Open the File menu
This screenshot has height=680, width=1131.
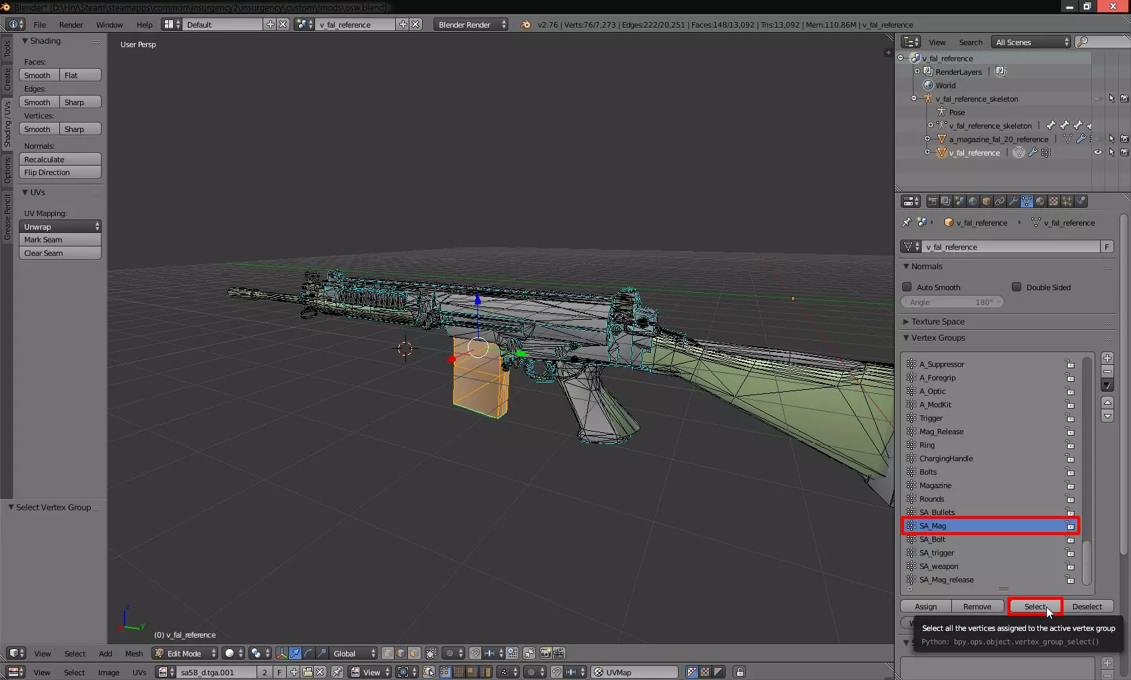point(40,24)
